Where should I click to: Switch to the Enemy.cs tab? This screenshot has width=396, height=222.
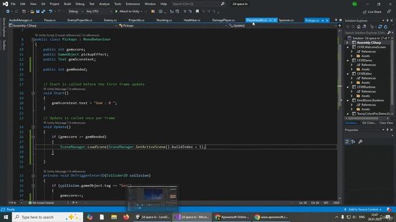(110, 20)
